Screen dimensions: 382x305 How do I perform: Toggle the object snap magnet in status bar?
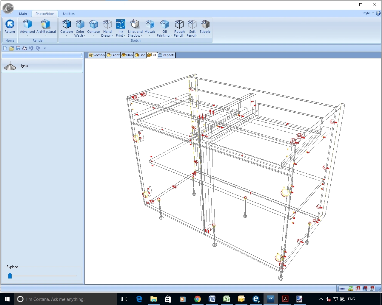372,288
